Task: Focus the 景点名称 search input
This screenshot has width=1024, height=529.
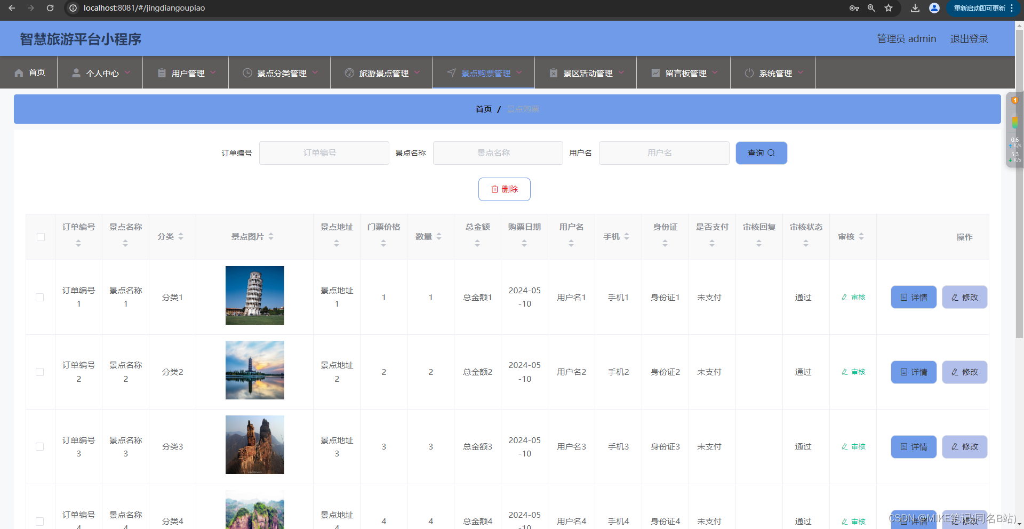Action: (x=498, y=153)
